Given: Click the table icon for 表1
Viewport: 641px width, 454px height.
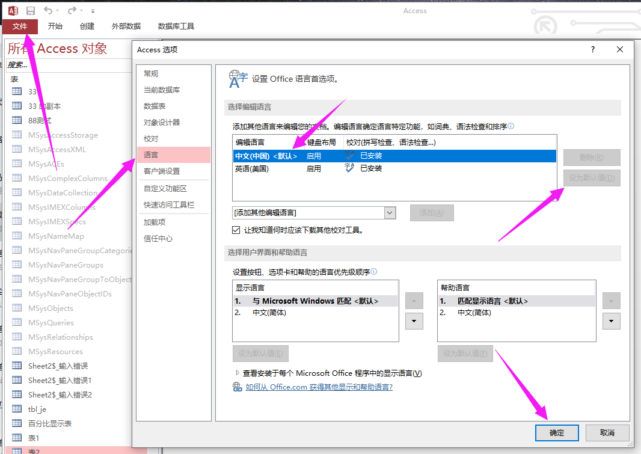Looking at the screenshot, I should click(17, 438).
